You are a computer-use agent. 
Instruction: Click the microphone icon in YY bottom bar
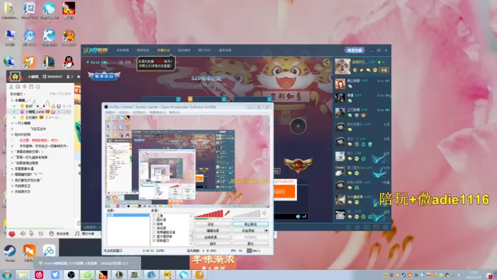32,234
